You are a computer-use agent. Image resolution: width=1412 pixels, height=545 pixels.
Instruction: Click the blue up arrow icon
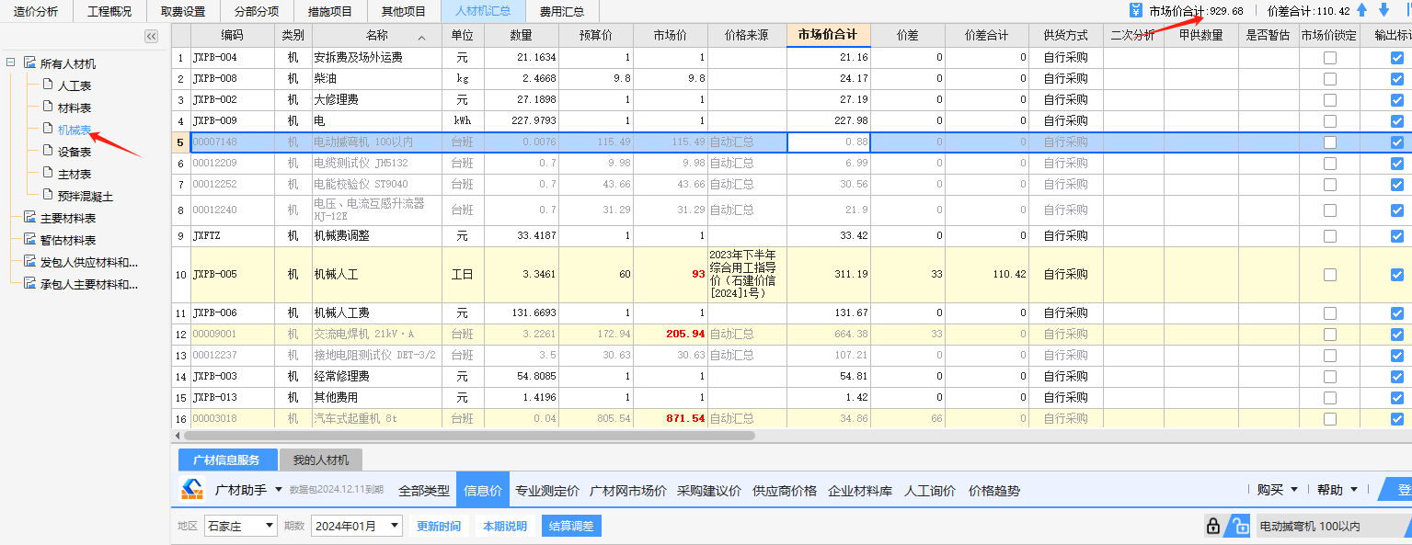pos(1362,11)
